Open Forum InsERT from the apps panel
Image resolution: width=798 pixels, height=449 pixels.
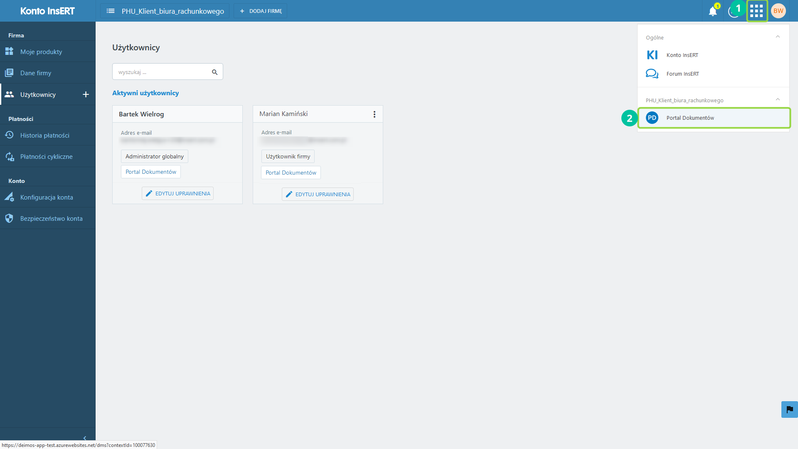pos(713,74)
